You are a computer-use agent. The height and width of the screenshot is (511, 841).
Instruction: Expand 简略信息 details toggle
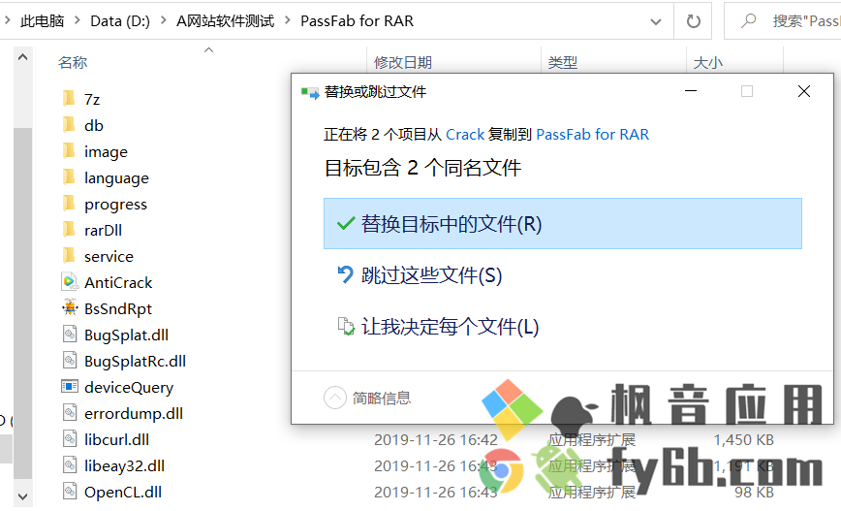(x=334, y=398)
